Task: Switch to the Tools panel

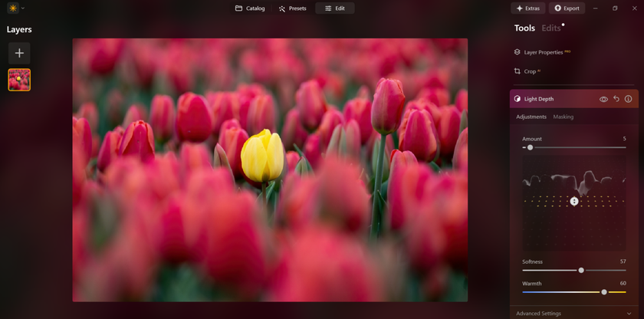Action: coord(524,28)
